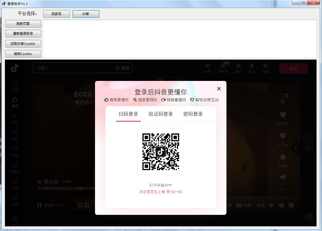Image resolution: width=322 pixels, height=231 pixels.
Task: Open the 关注 sidebar item
Action: (15, 119)
